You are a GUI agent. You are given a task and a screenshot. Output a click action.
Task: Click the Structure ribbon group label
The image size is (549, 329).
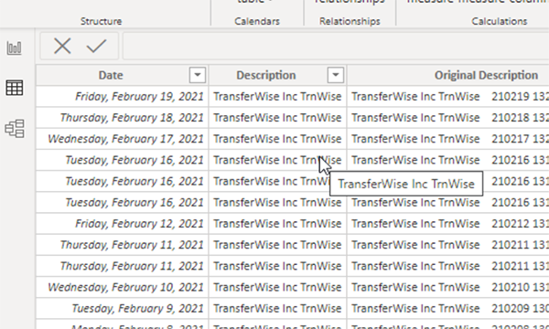[102, 21]
